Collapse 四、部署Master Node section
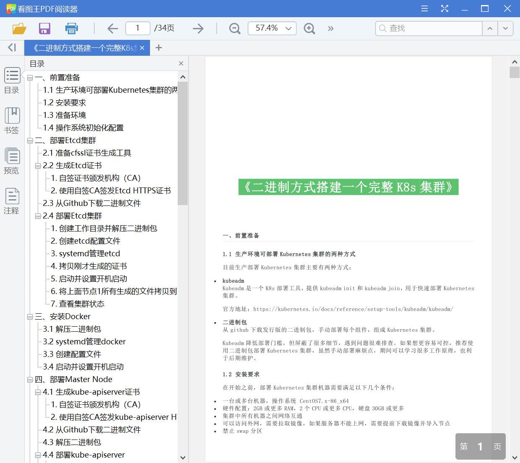Image resolution: width=520 pixels, height=463 pixels. pyautogui.click(x=30, y=380)
